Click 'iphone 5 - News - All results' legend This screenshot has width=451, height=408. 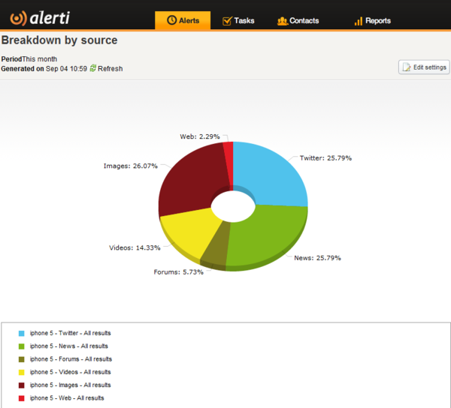tap(69, 346)
